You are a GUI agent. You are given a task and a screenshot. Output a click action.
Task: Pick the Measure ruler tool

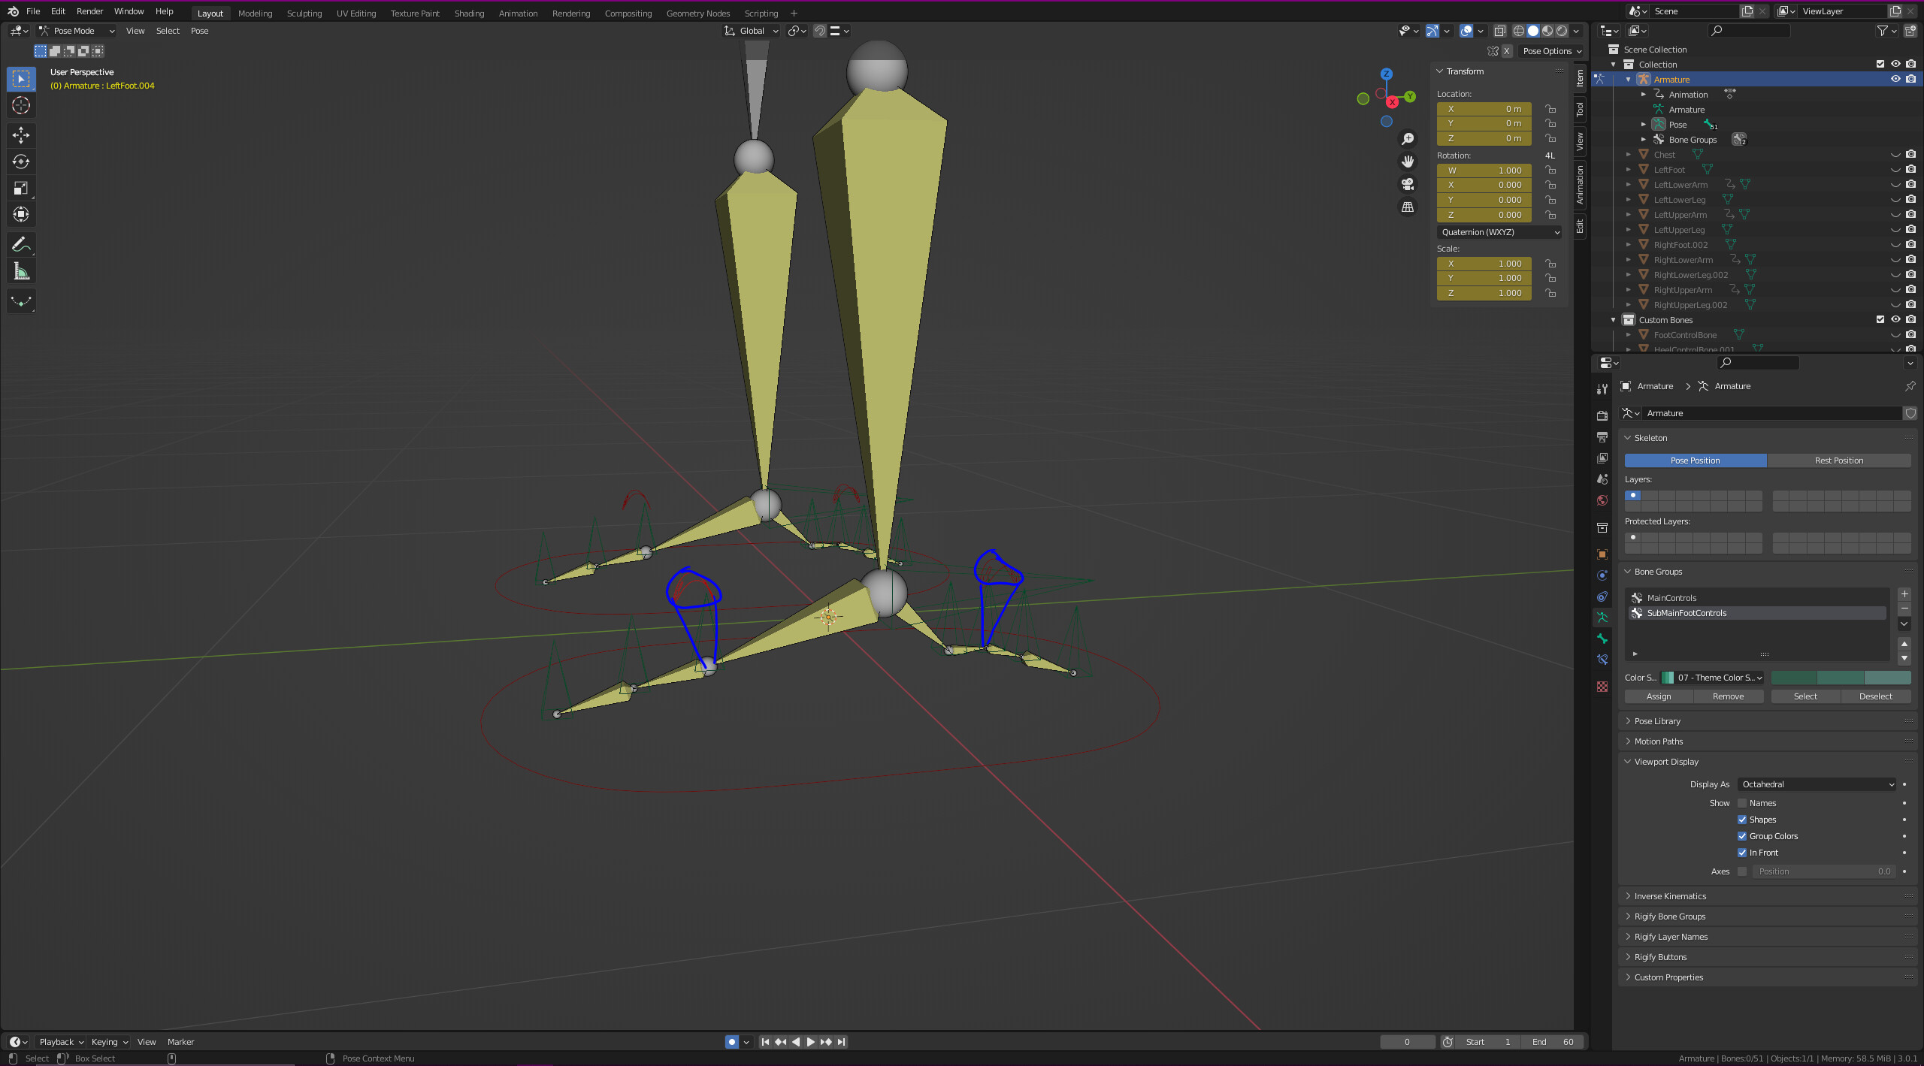(x=21, y=271)
